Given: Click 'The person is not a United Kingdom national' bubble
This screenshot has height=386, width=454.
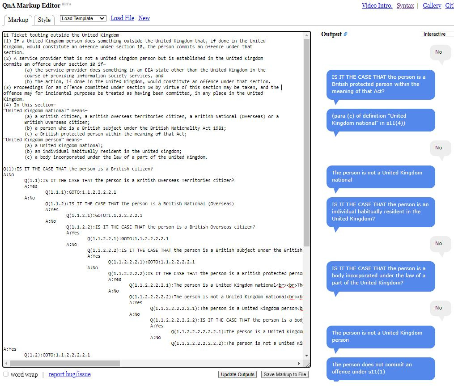Looking at the screenshot, I should (381, 176).
